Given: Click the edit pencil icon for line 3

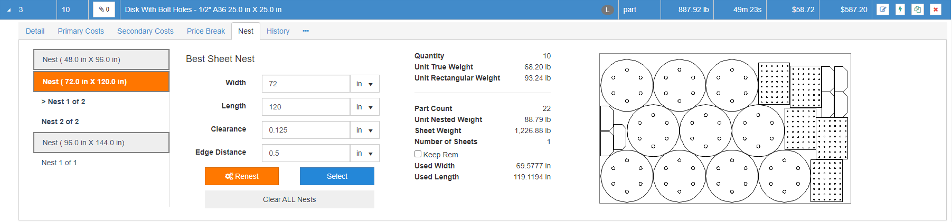Looking at the screenshot, I should tap(882, 9).
